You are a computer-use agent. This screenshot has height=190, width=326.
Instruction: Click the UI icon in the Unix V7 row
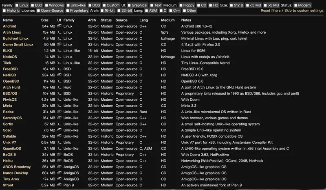click(59, 142)
